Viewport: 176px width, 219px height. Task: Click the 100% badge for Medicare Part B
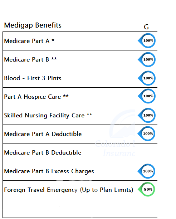click(147, 59)
